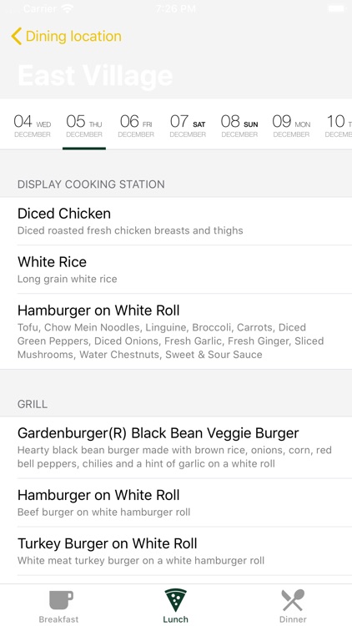Choose 08 SUN December date

tap(239, 125)
